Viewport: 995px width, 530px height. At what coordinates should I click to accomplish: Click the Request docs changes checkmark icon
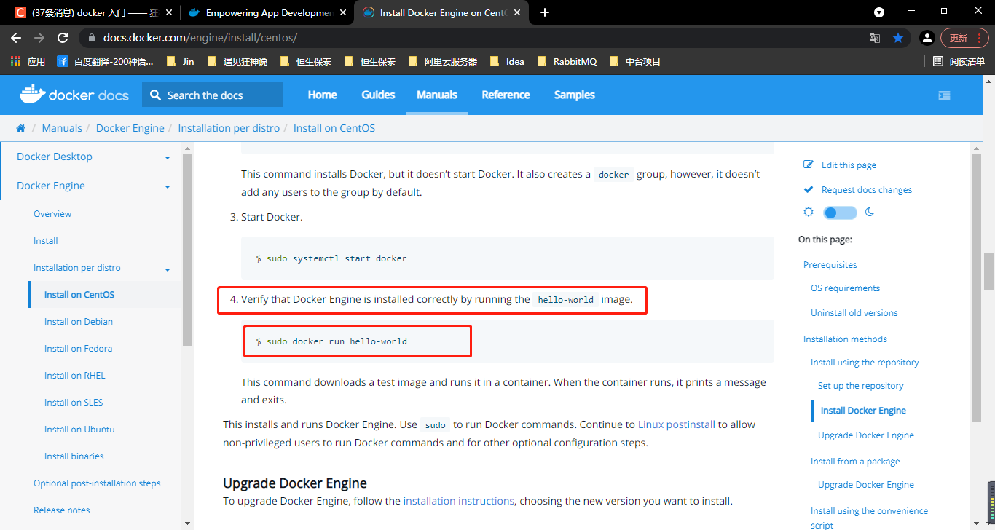tap(808, 189)
